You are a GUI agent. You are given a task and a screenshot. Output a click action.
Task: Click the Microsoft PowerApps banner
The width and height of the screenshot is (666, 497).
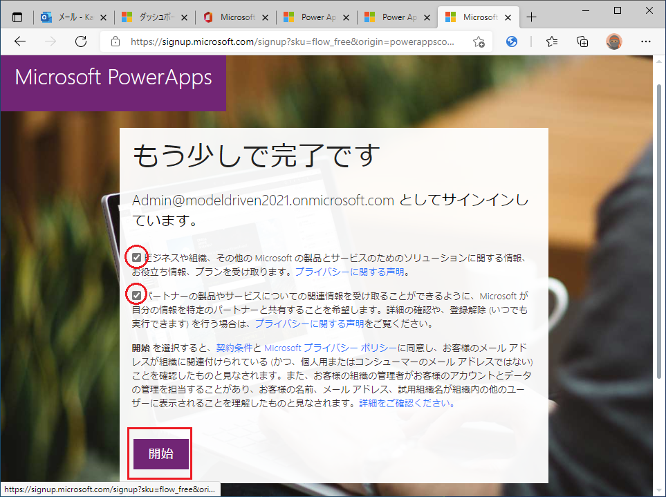pos(113,83)
